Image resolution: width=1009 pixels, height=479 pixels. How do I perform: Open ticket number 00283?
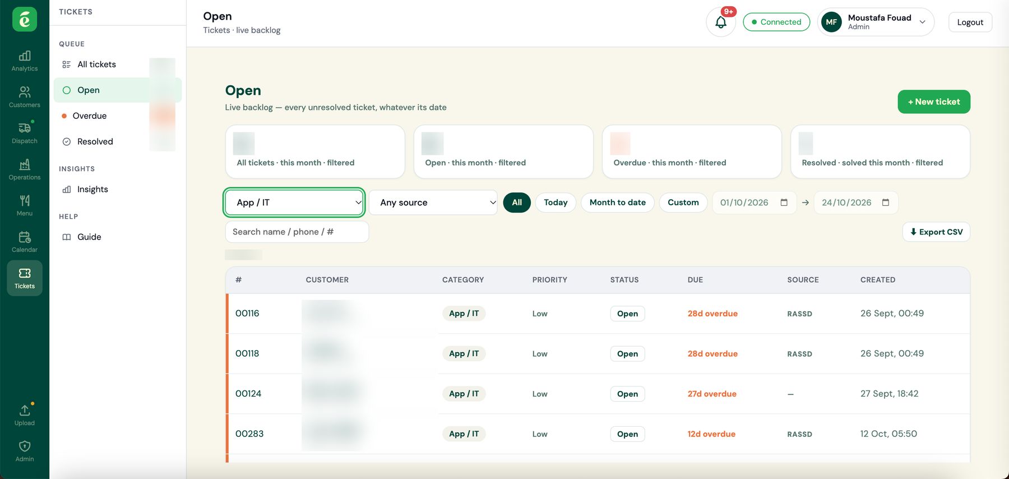[x=249, y=434]
